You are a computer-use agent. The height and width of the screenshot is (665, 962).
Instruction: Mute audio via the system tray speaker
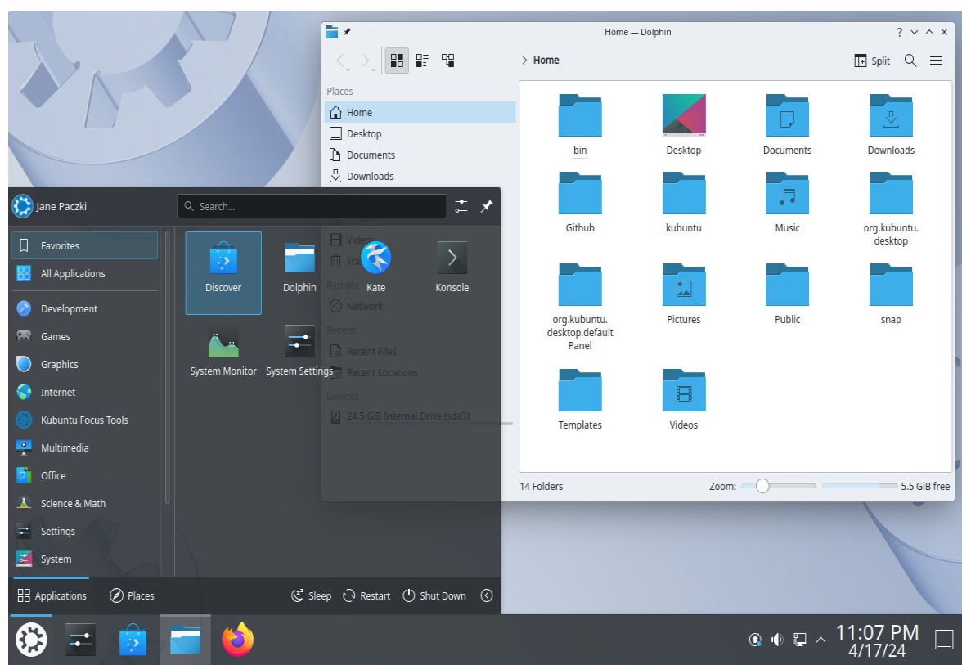[776, 639]
